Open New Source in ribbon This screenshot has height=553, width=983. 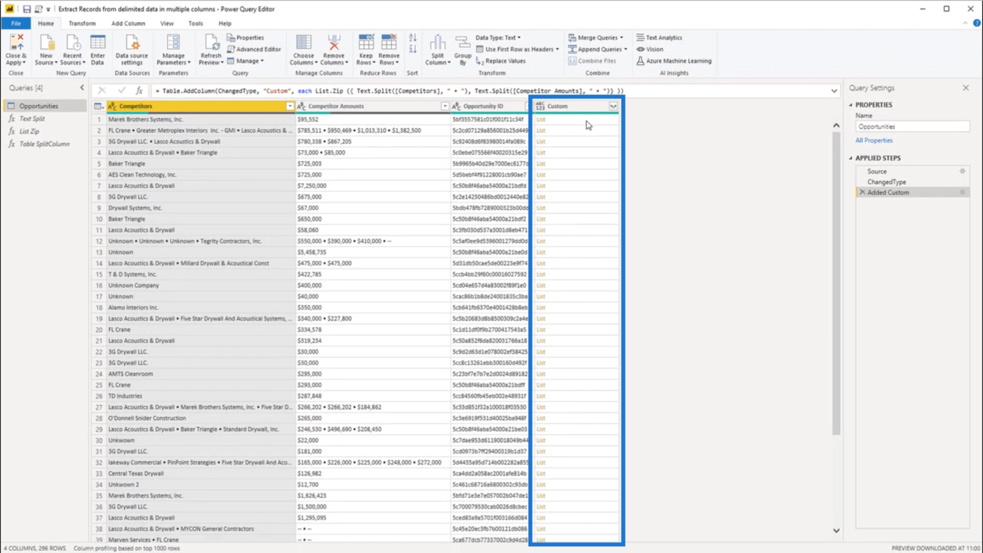pos(46,49)
